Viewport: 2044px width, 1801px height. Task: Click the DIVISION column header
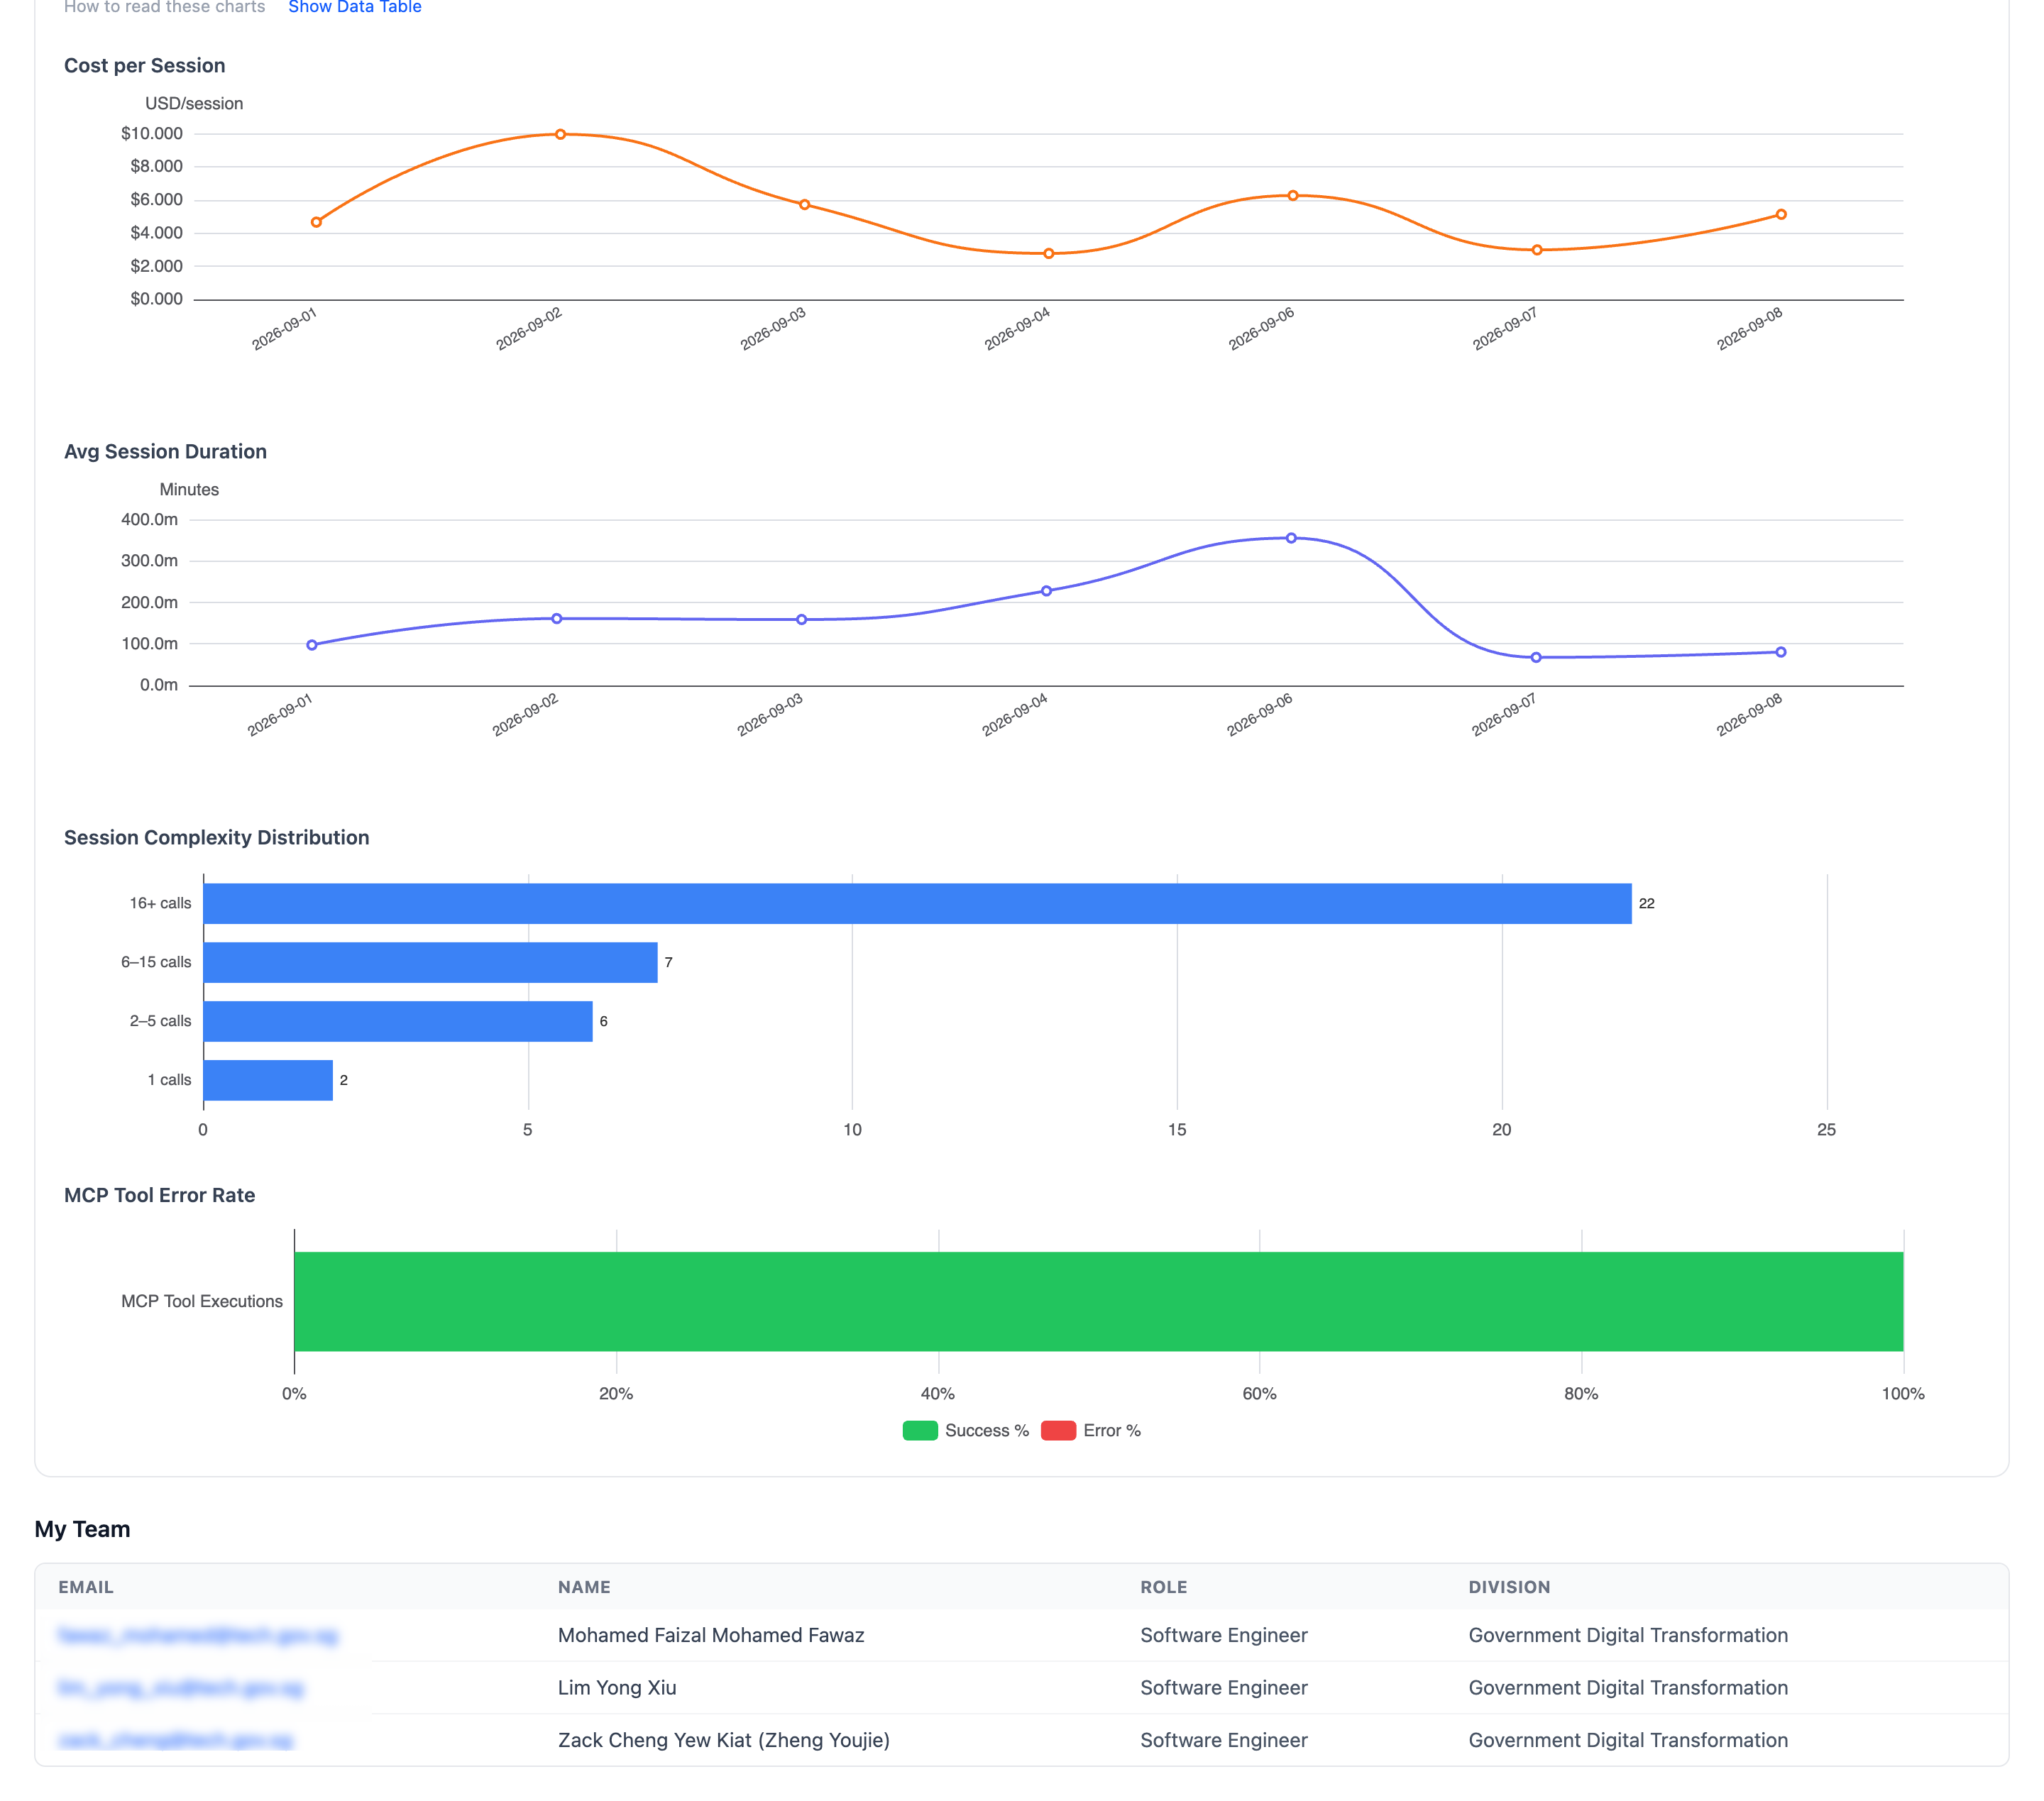1509,1588
